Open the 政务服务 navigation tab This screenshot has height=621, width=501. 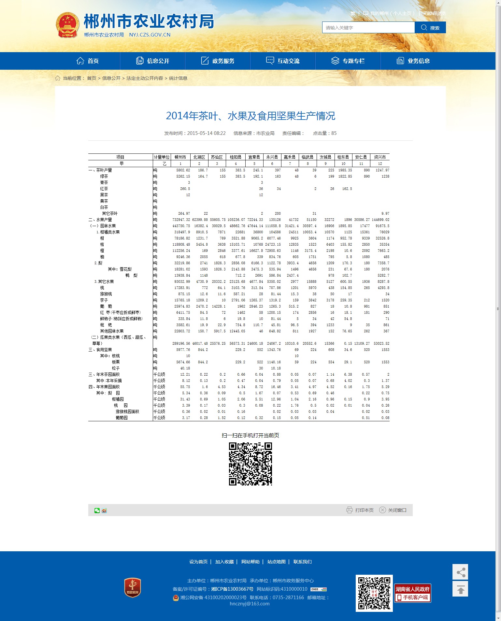[218, 61]
